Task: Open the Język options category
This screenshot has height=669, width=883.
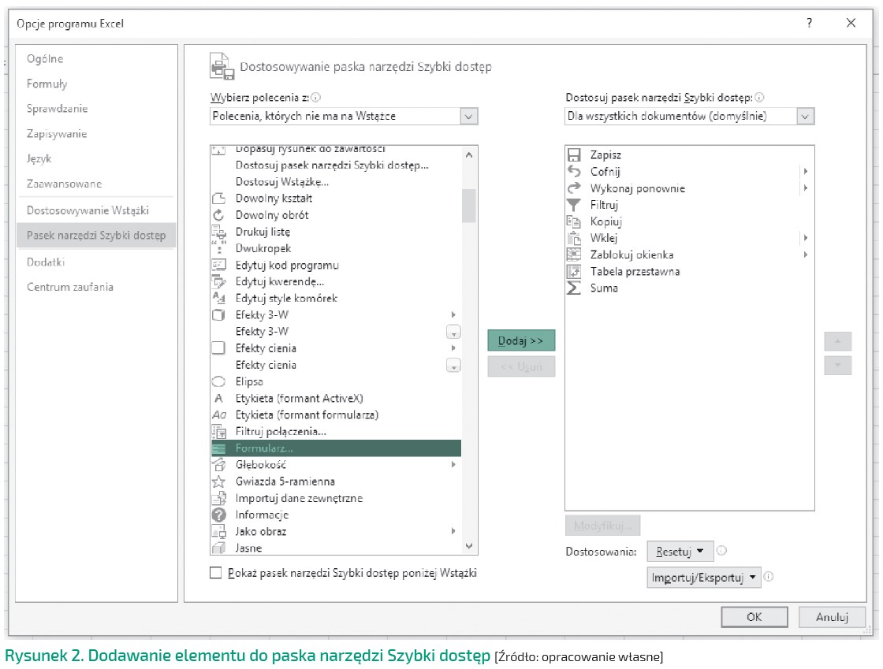Action: coord(39,158)
